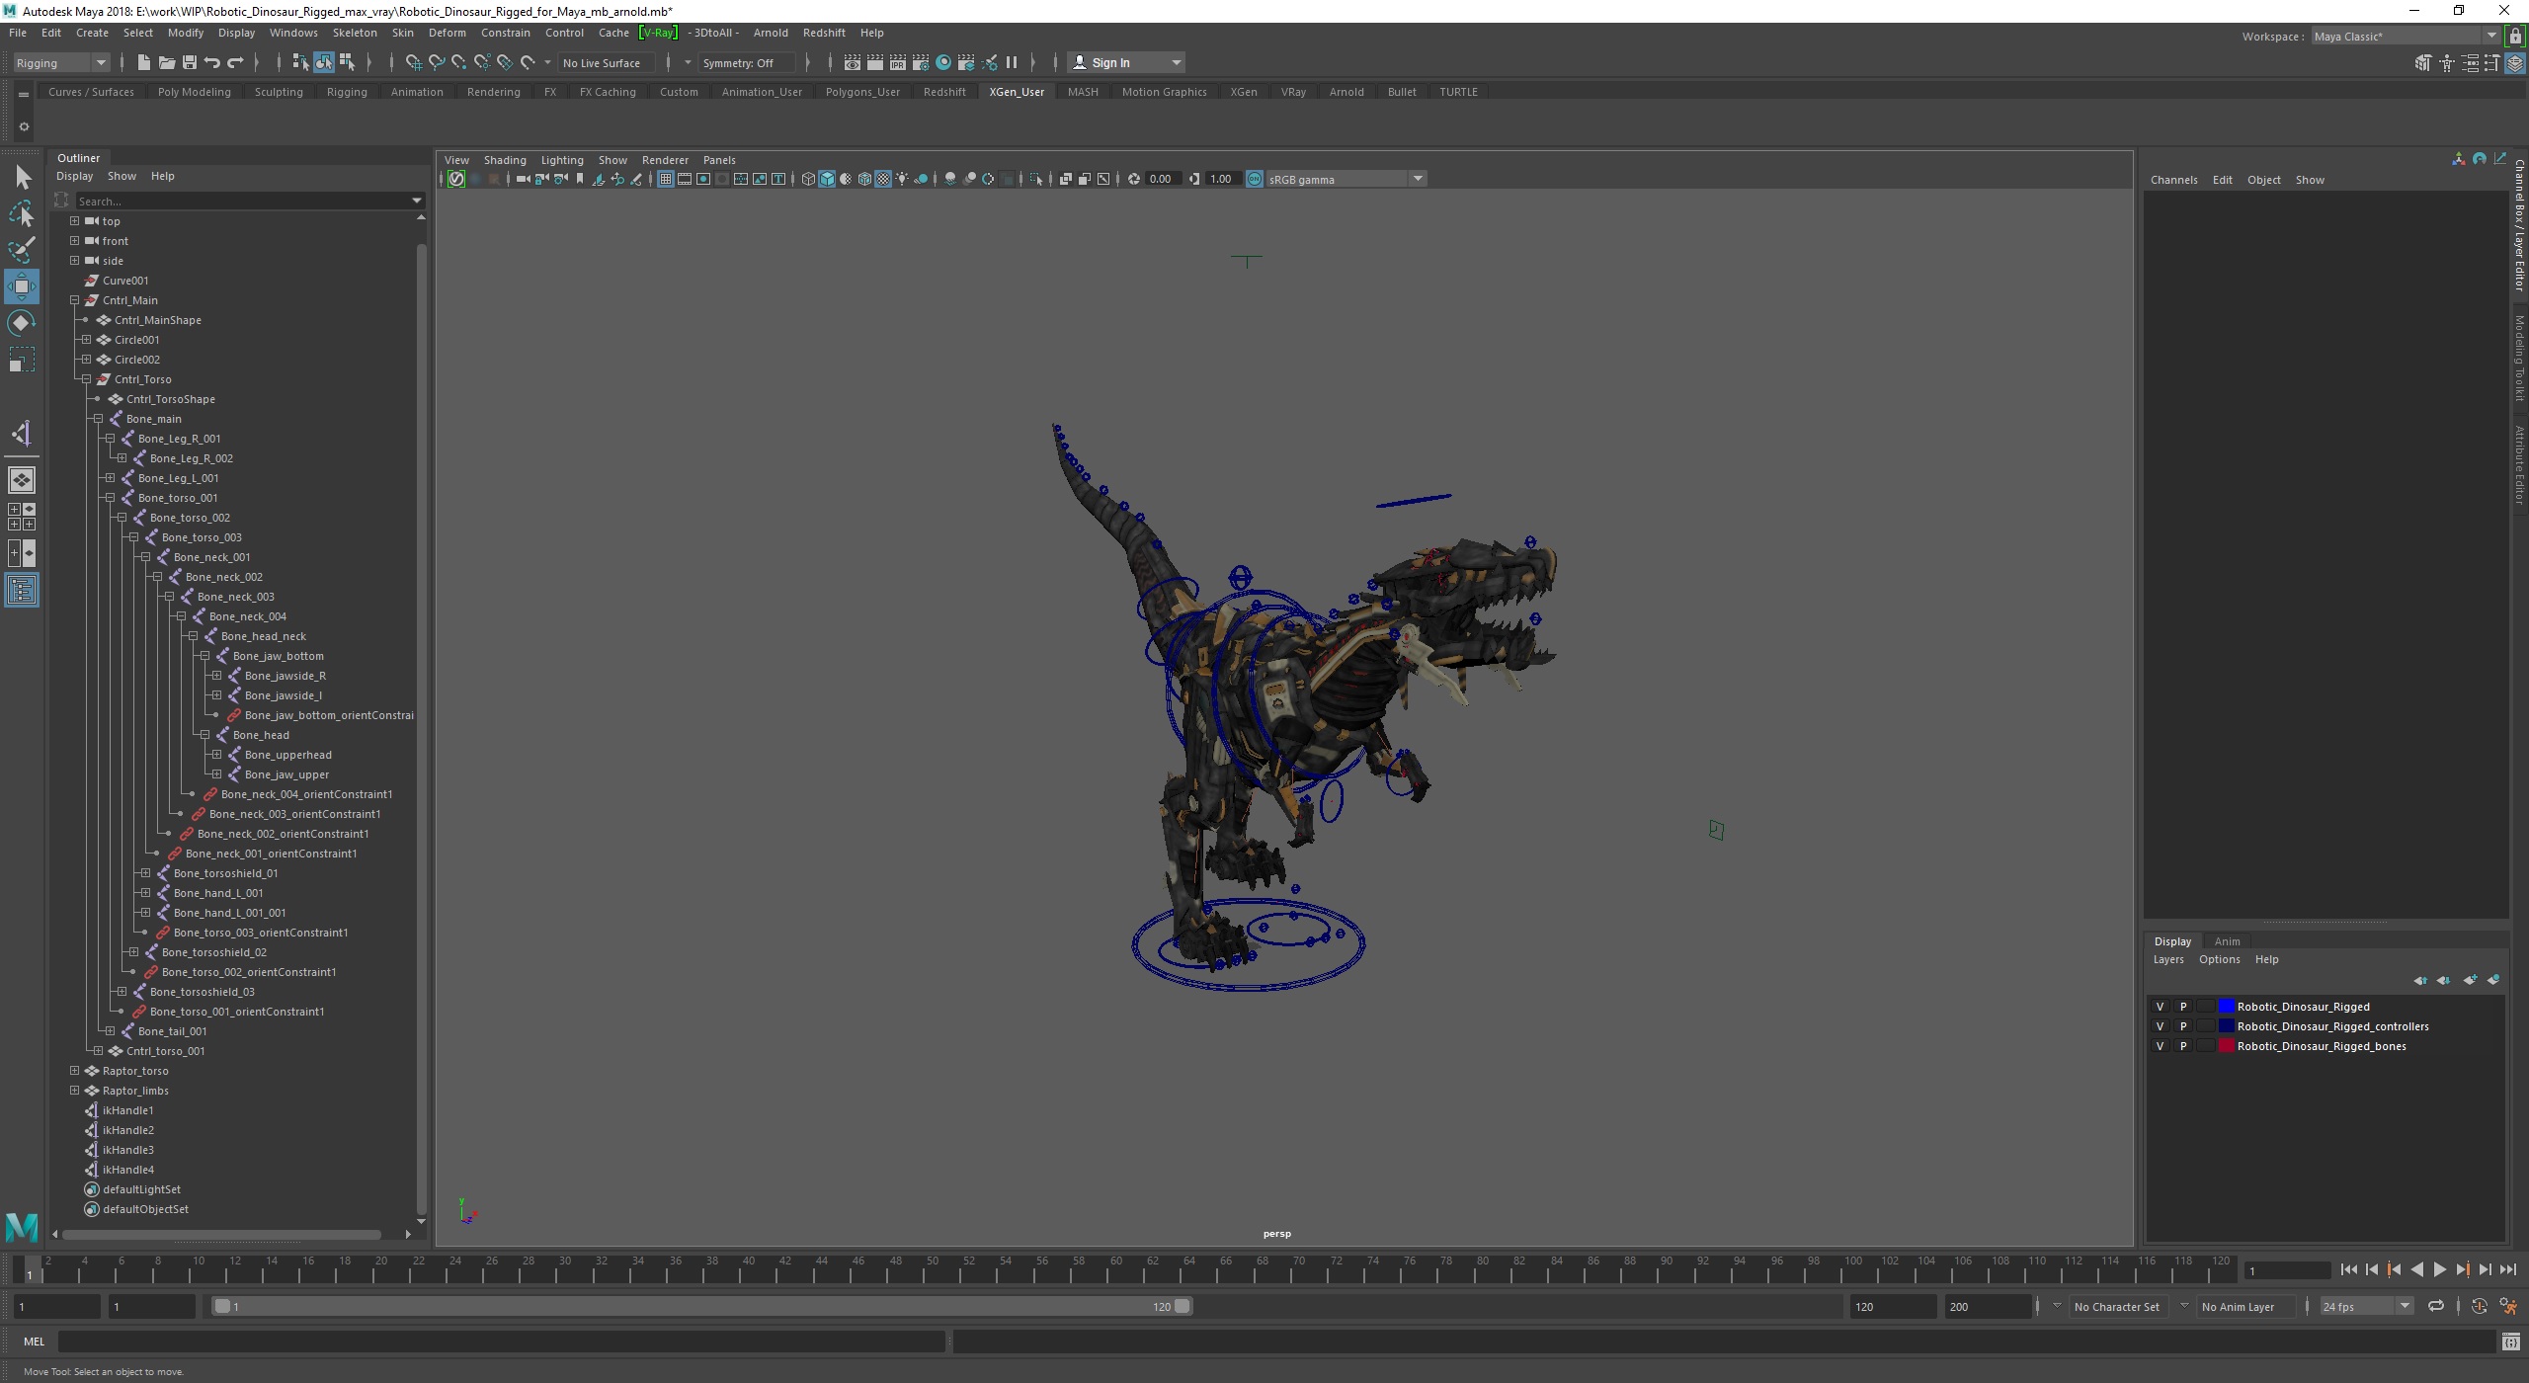Redo the last action icon
The width and height of the screenshot is (2529, 1383).
click(235, 62)
